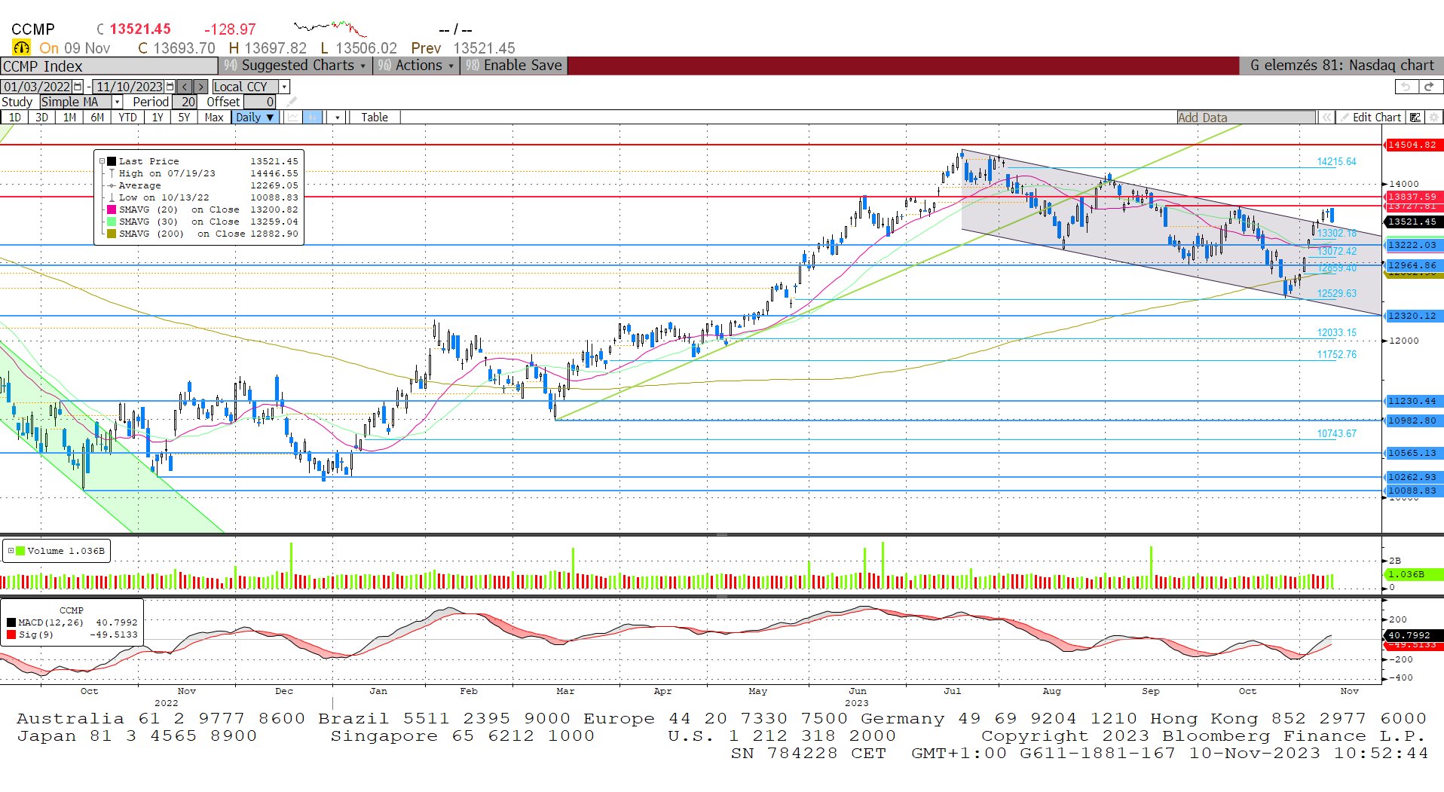
Task: Click the Edit Chart button
Action: (x=1371, y=118)
